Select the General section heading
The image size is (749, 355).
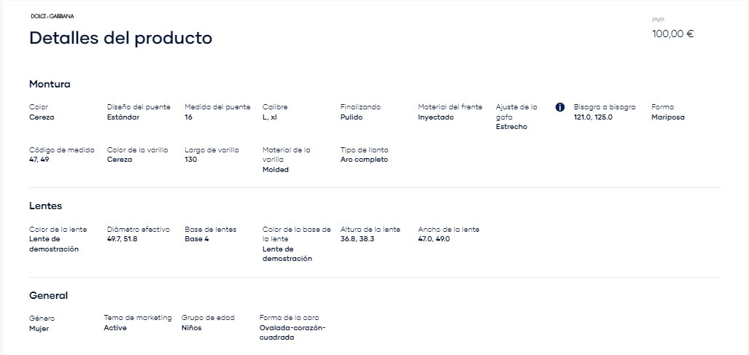tap(48, 296)
